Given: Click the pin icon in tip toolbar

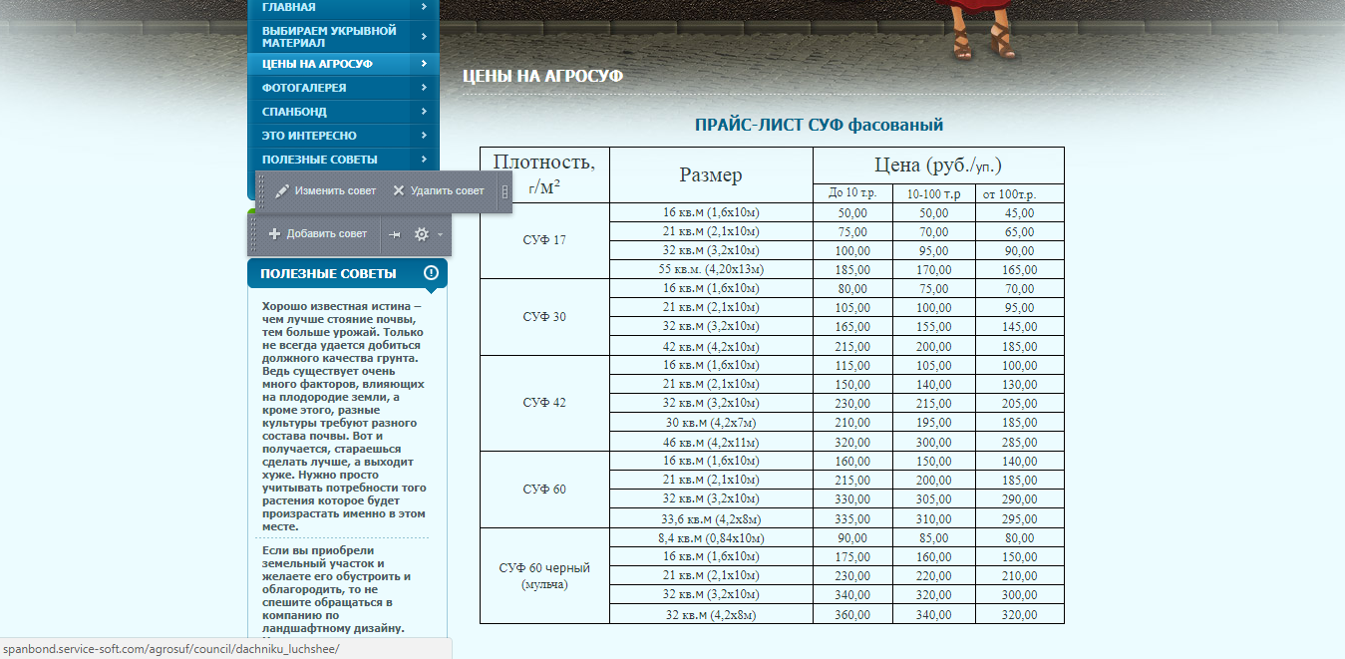Looking at the screenshot, I should [395, 234].
